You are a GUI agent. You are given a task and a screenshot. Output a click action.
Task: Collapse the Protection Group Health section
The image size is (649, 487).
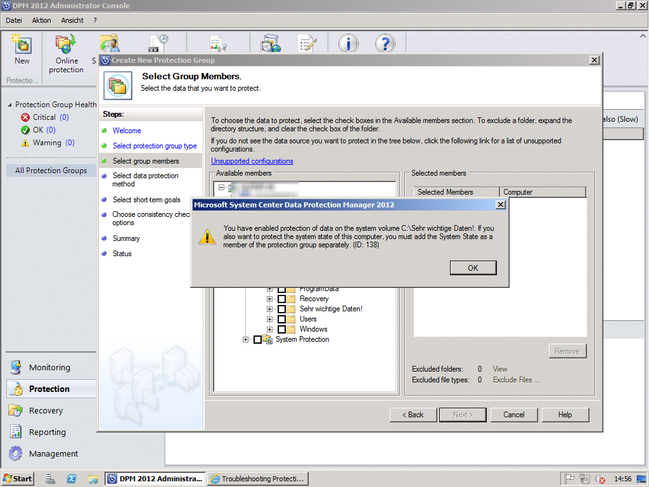pyautogui.click(x=10, y=105)
